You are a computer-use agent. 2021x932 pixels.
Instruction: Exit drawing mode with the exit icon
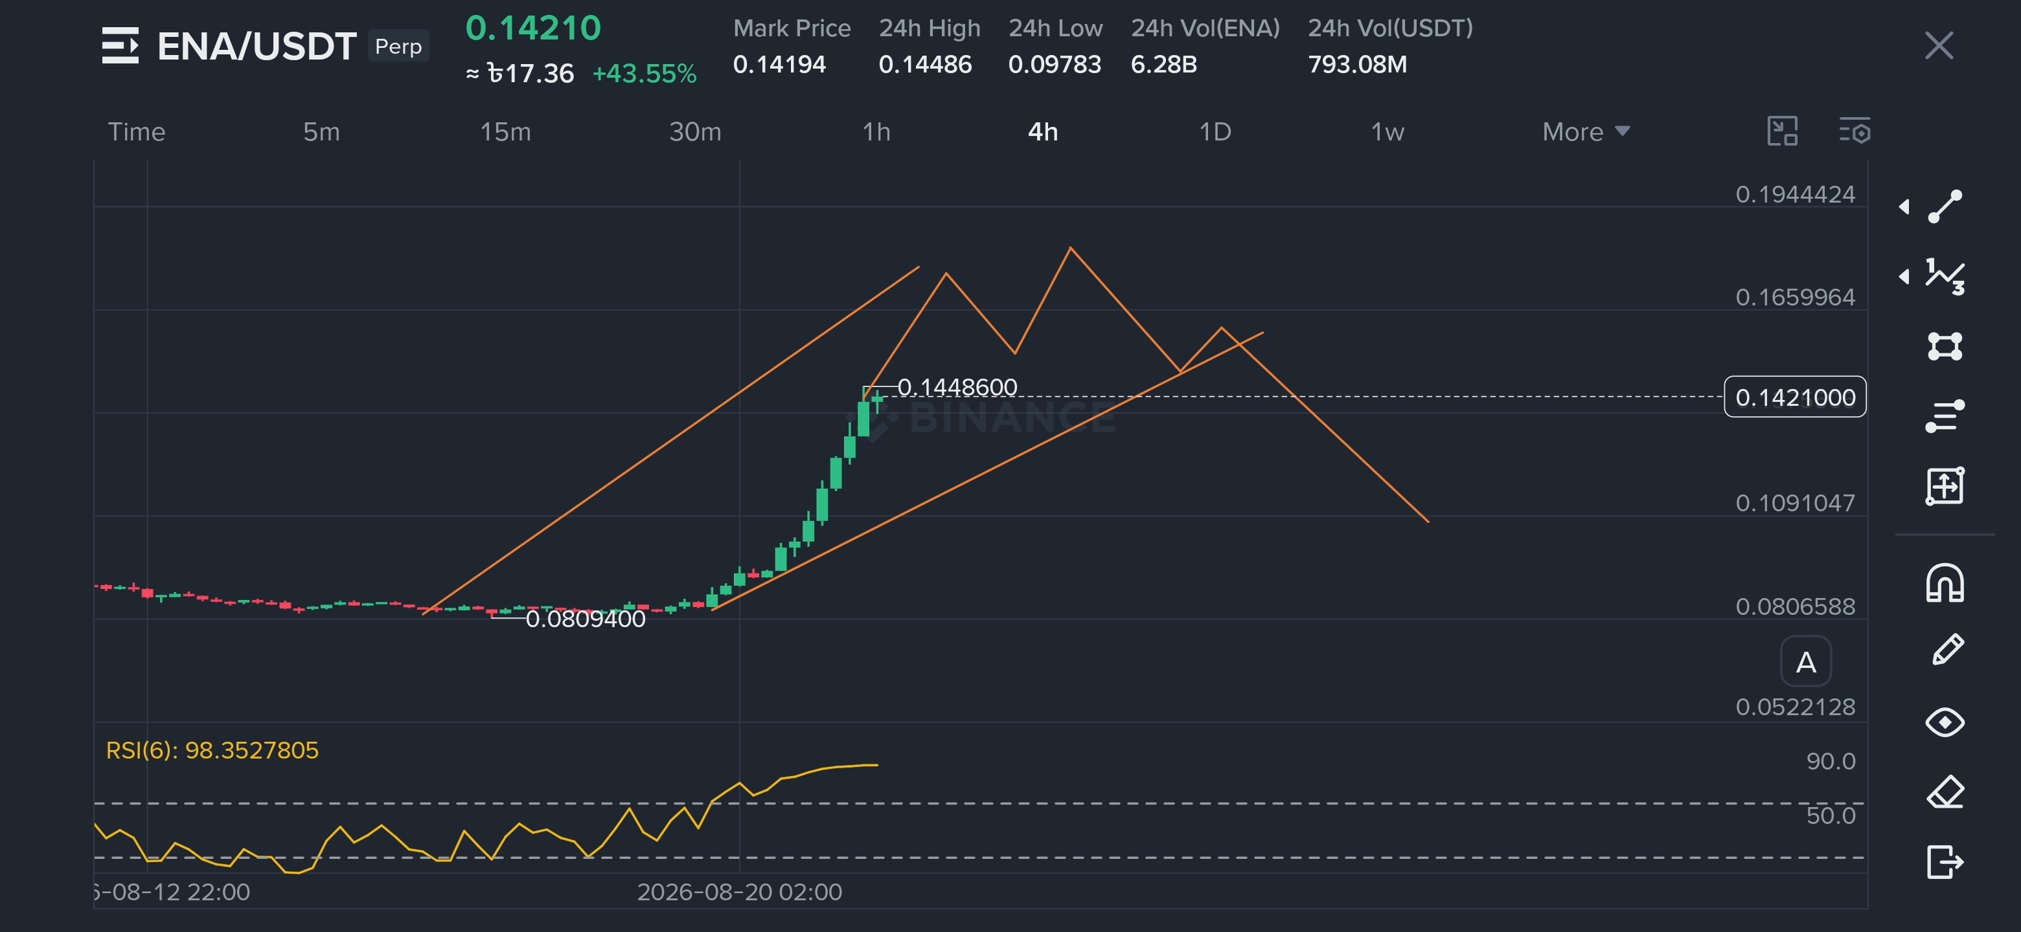click(x=1945, y=862)
